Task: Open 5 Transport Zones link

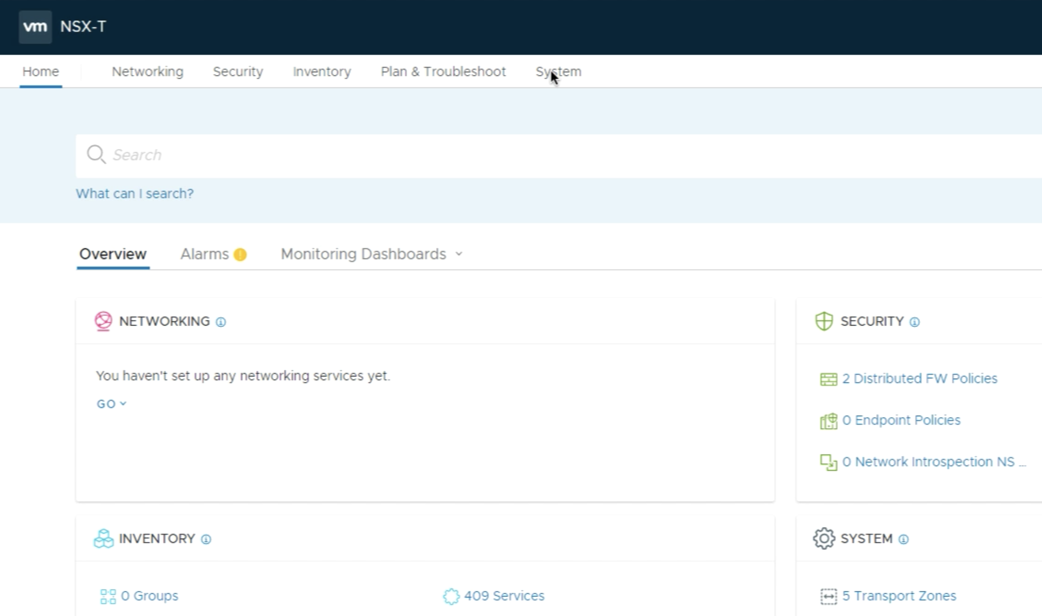Action: pos(899,596)
